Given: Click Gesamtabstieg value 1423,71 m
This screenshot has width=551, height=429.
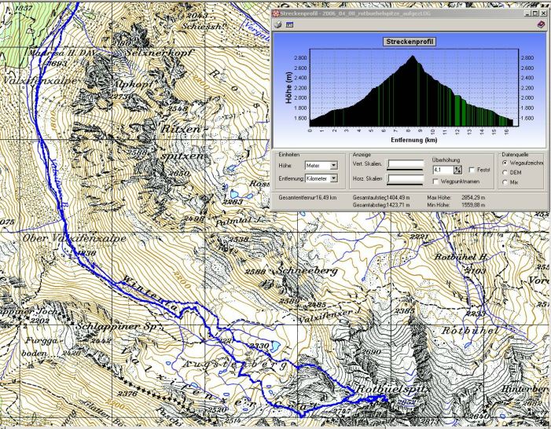Looking at the screenshot, I should click(x=398, y=204).
